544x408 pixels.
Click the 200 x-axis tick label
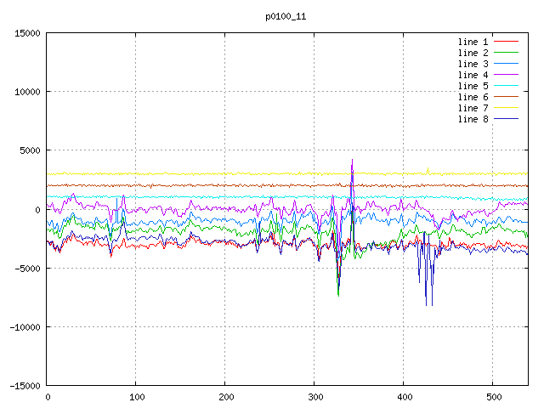(x=225, y=397)
